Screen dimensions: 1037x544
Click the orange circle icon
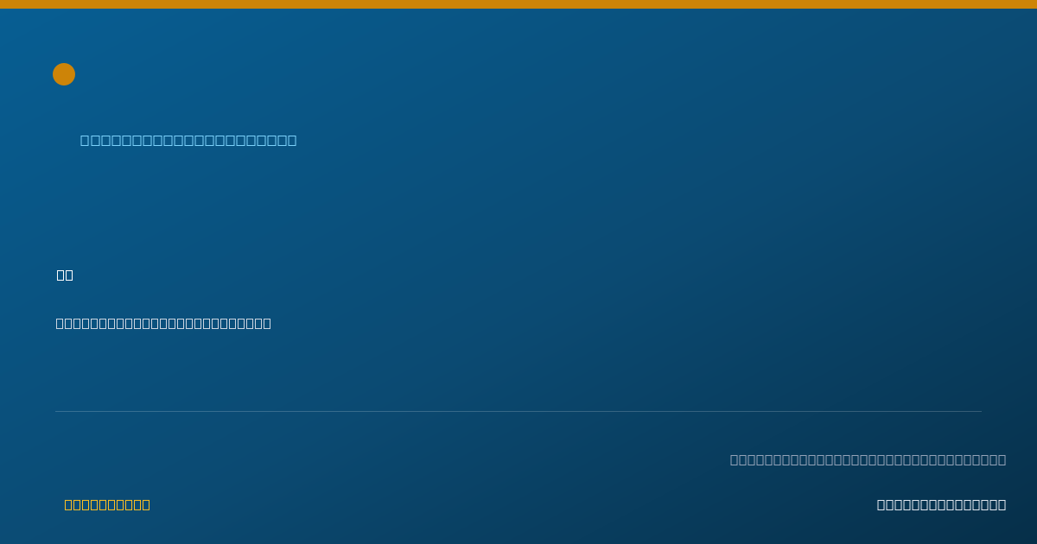coord(64,74)
